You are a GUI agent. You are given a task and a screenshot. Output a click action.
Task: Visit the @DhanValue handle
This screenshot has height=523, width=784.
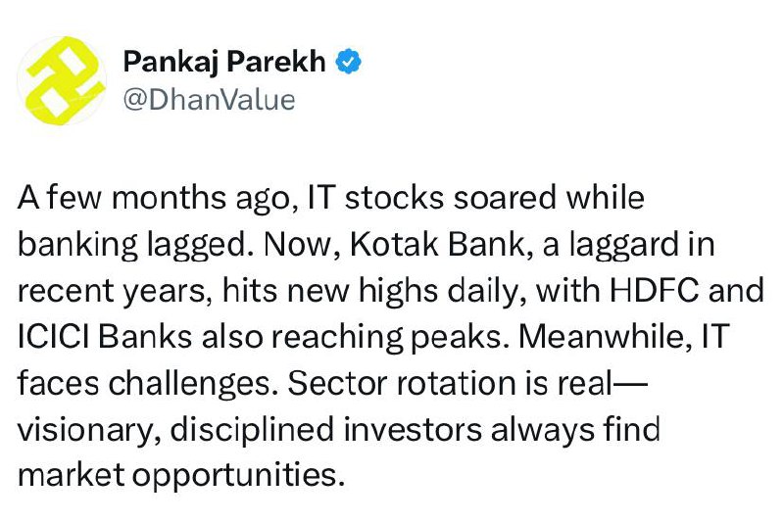click(x=209, y=100)
